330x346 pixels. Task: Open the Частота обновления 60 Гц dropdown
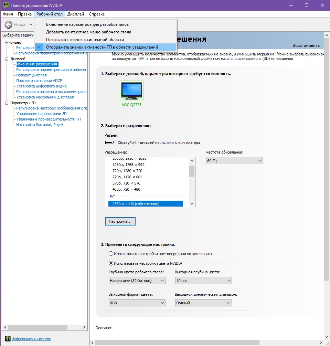coord(234,161)
